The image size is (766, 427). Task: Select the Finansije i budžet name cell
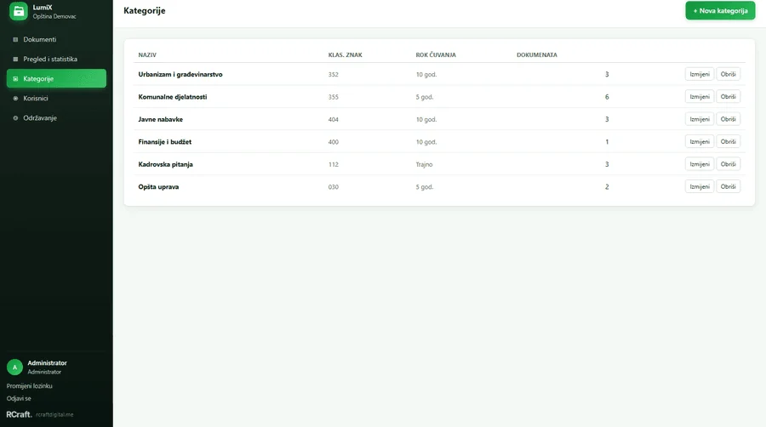pyautogui.click(x=164, y=141)
